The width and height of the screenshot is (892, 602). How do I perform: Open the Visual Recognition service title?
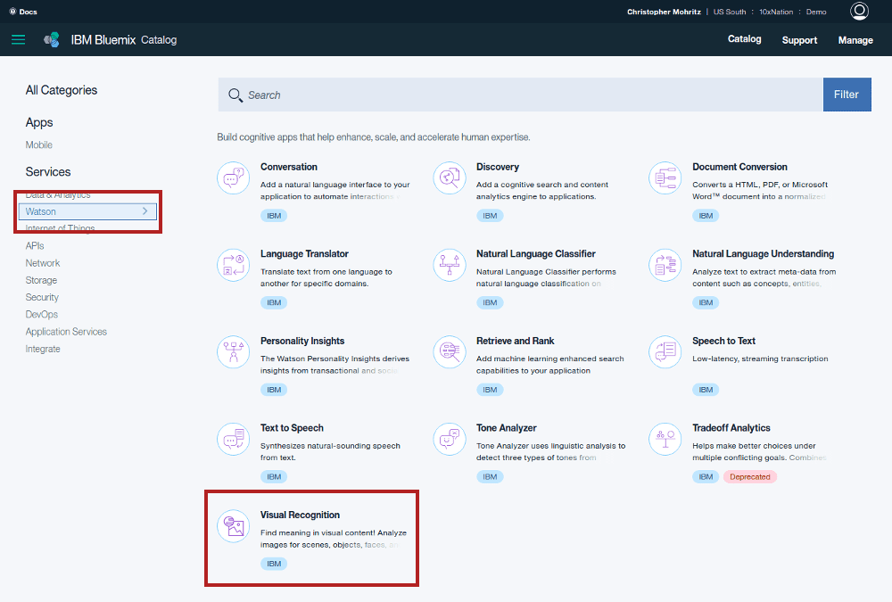[300, 515]
